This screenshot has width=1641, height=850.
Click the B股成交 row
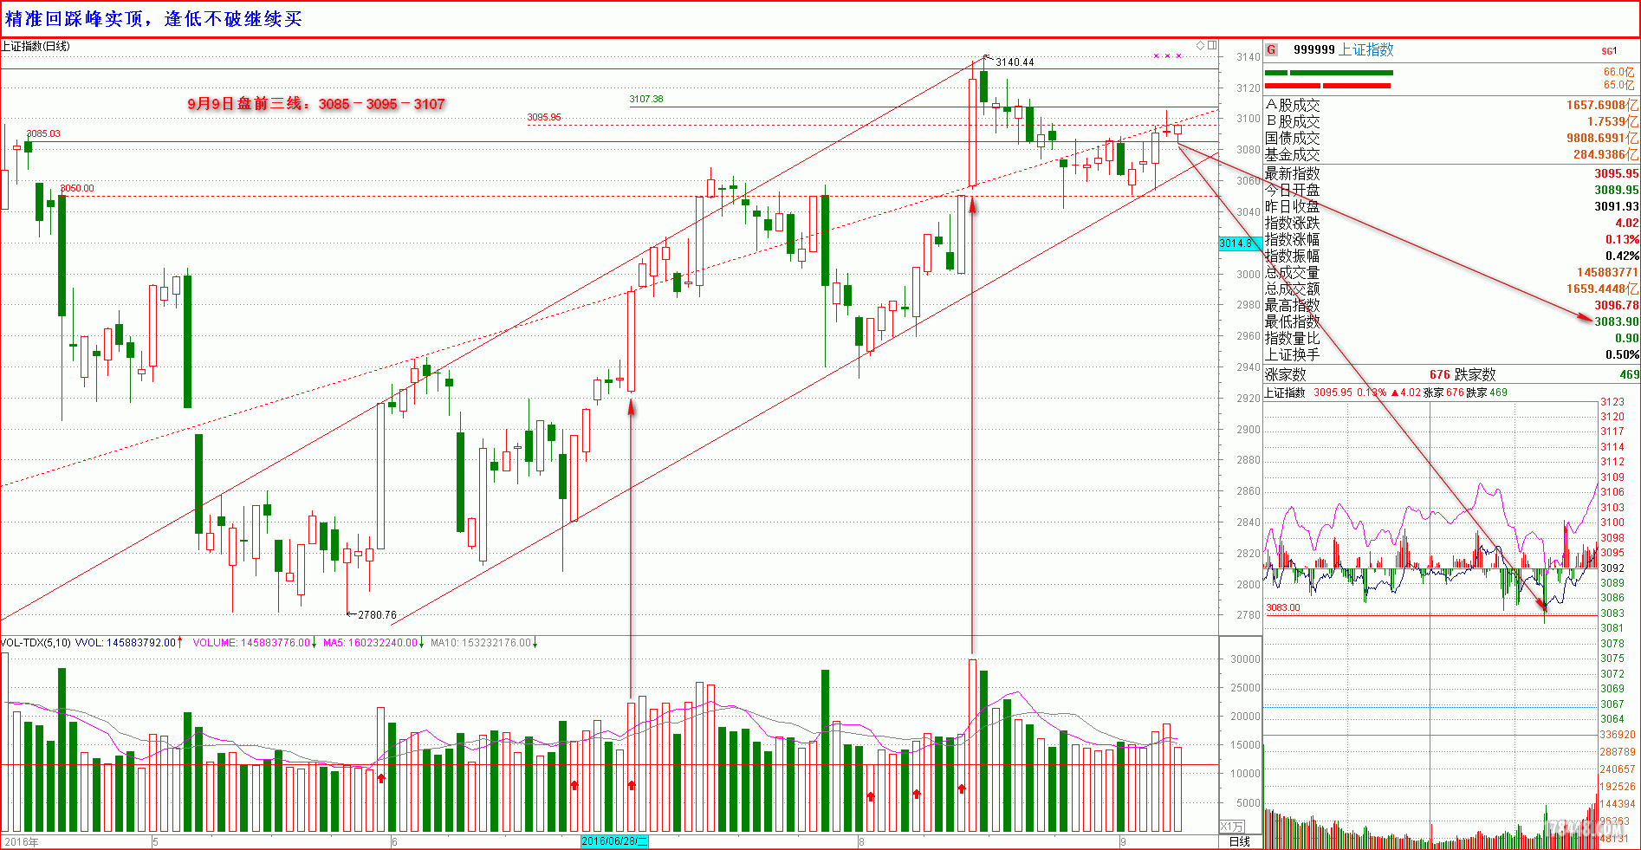pos(1451,121)
